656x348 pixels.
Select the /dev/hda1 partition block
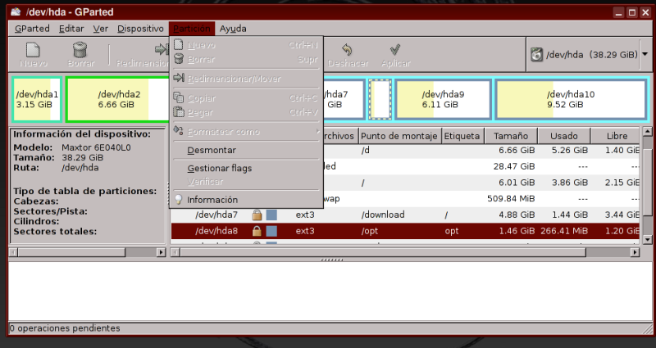37,99
